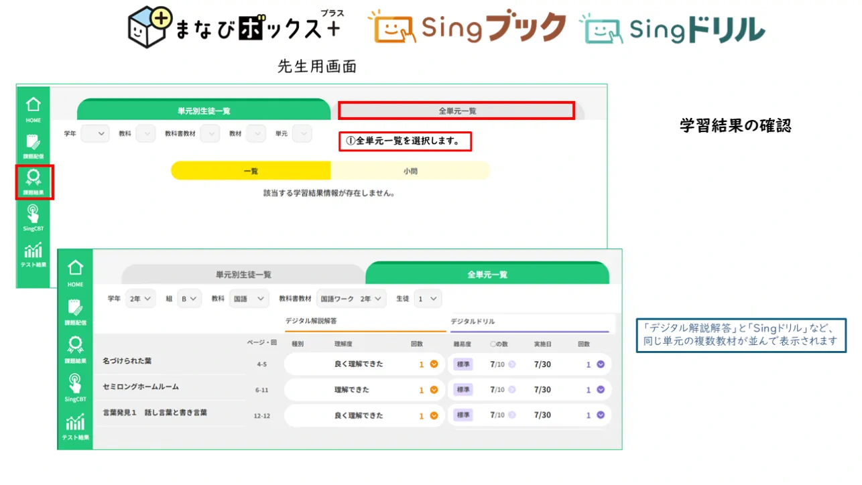Open the 教科書教材 dropdown showing 国語ワーク 2年

pyautogui.click(x=351, y=299)
